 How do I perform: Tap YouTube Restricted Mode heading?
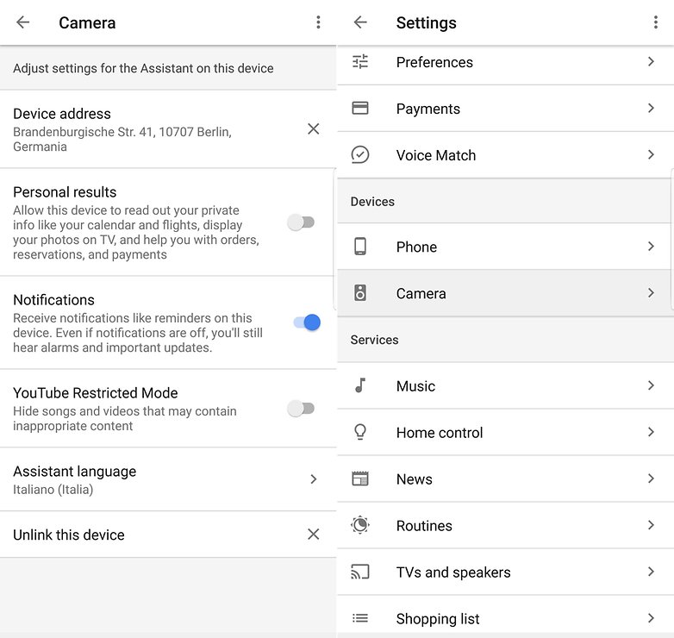(x=96, y=392)
